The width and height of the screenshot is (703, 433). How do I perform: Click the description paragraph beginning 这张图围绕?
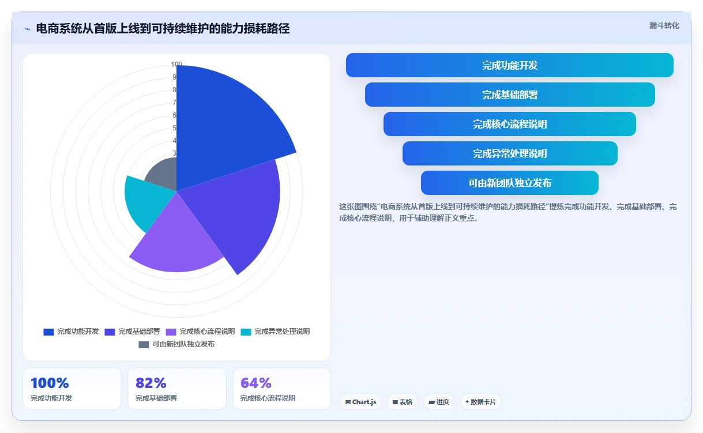[x=509, y=212]
